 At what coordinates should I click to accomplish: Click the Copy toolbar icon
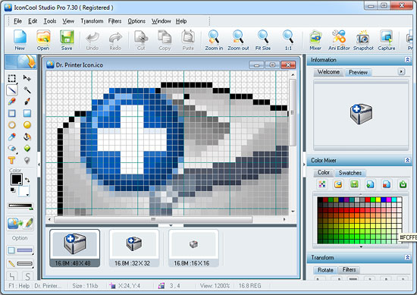(165, 41)
